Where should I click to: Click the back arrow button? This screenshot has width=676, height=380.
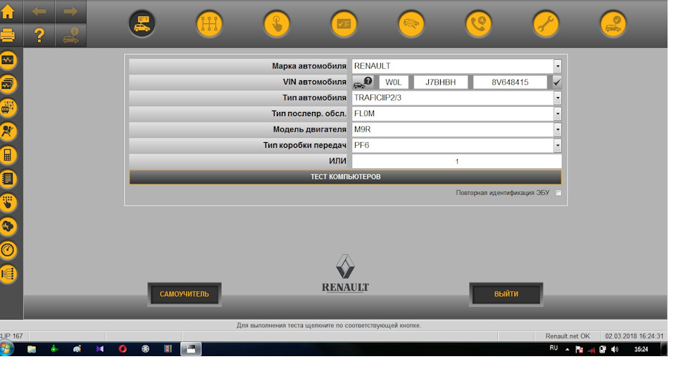tap(39, 12)
